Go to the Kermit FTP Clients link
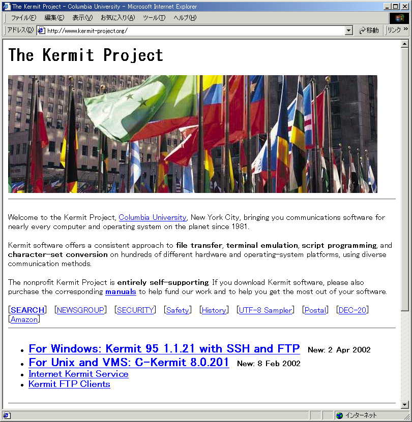 69,384
